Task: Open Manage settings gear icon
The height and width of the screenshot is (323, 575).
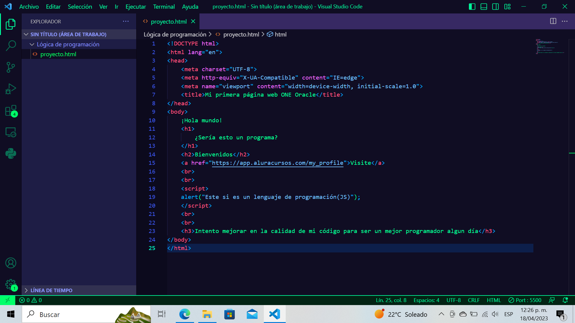Action: pyautogui.click(x=11, y=284)
